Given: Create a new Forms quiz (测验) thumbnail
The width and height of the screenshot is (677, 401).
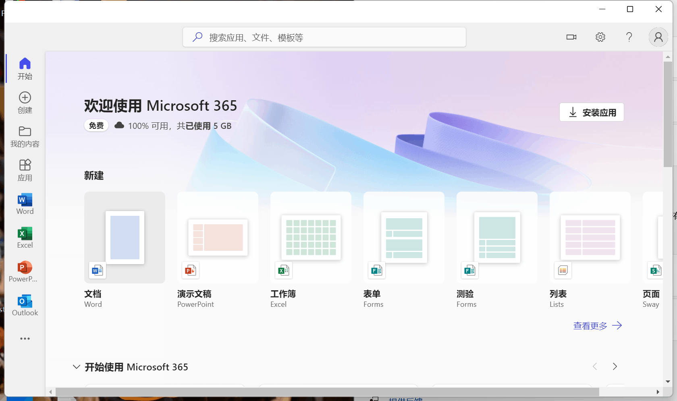Looking at the screenshot, I should tap(497, 238).
